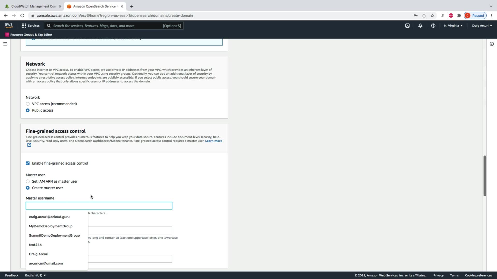Open the Services grid menu
Image resolution: width=497 pixels, height=279 pixels.
(30, 26)
